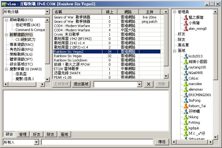Switch to the 好友 chat tab
The height and width of the screenshot is (148, 222).
click(37, 134)
